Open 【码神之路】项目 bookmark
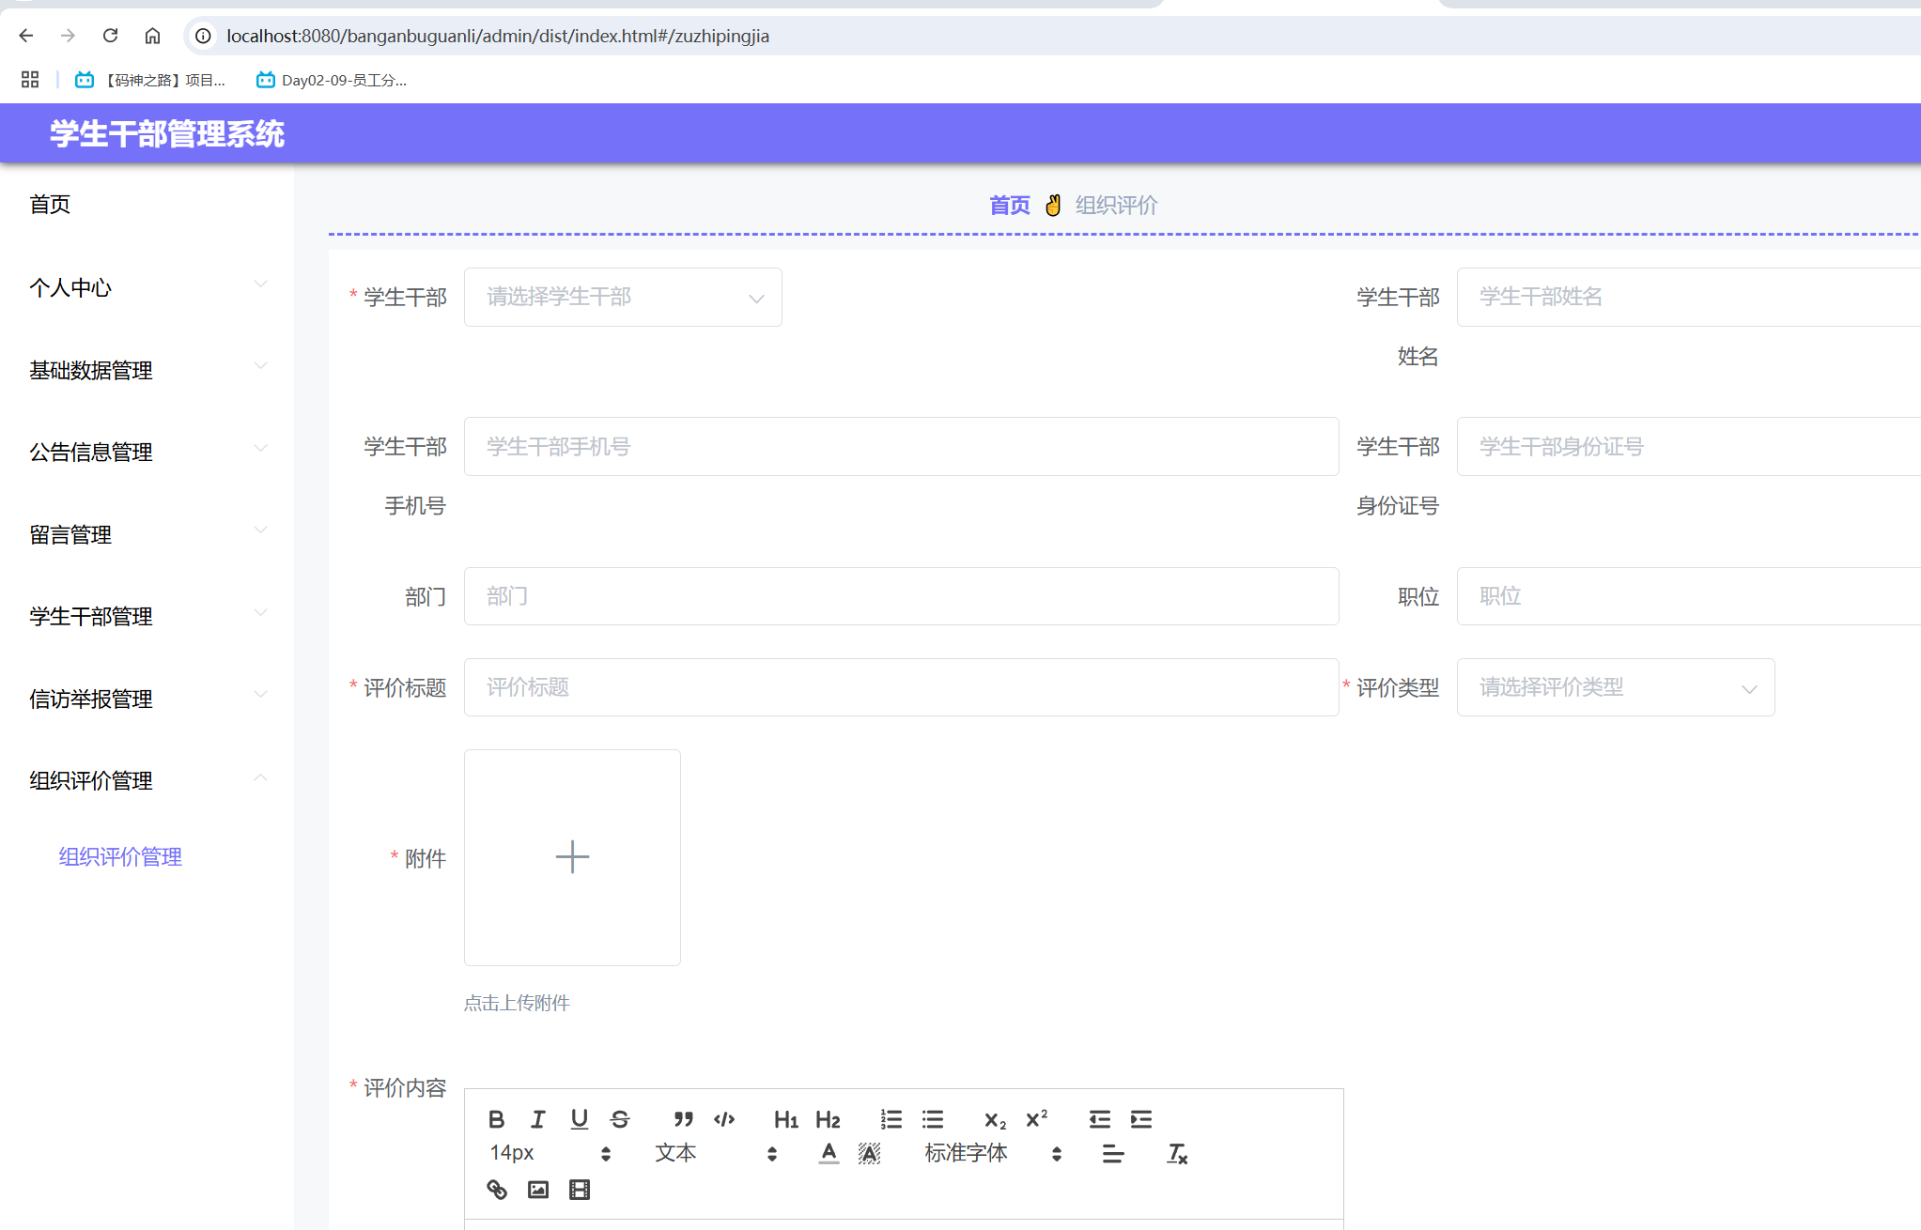Image resolution: width=1921 pixels, height=1230 pixels. 150,80
